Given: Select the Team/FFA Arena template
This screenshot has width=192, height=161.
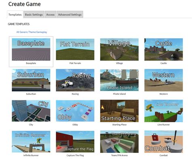Looking at the screenshot, I should click(x=119, y=142).
